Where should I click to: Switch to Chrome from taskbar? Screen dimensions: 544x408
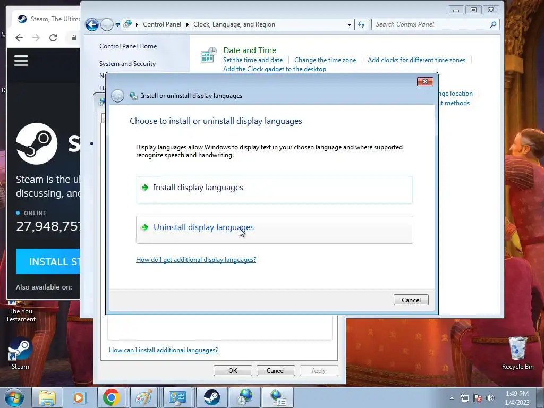click(x=112, y=397)
